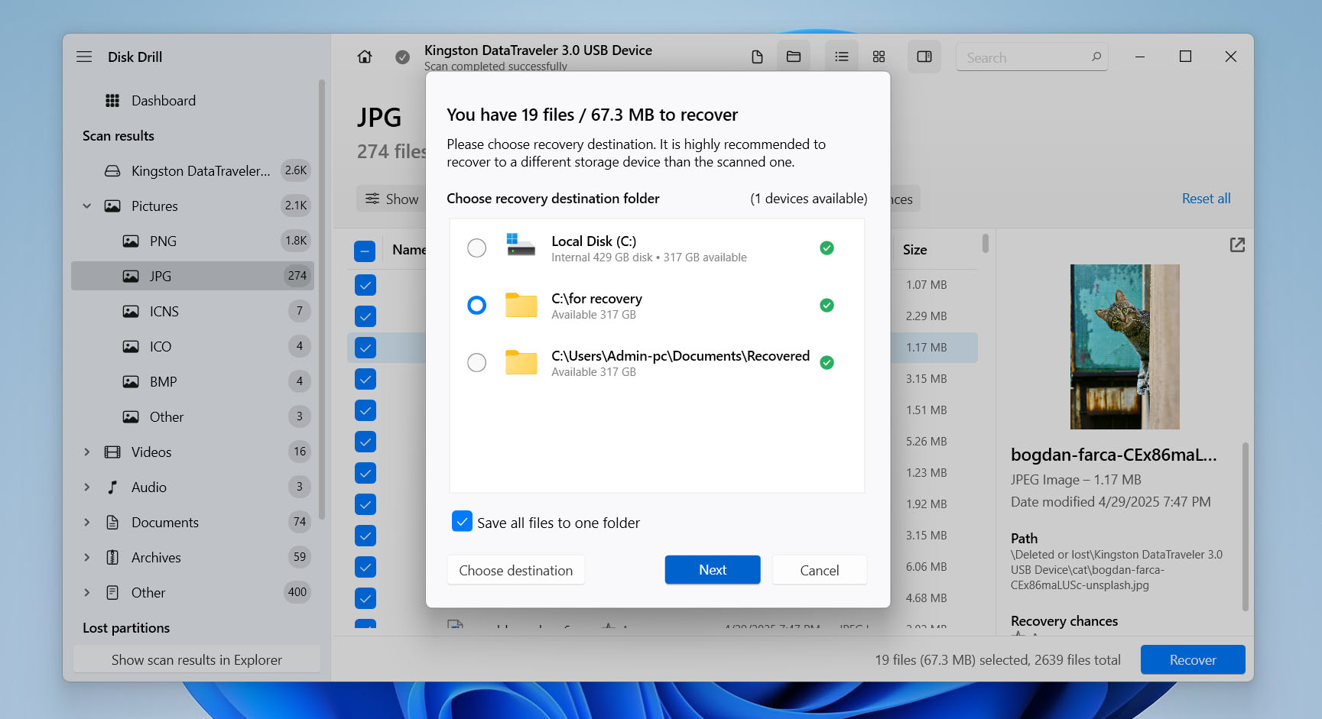
Task: Expand the Videos tree section
Action: pyautogui.click(x=86, y=452)
